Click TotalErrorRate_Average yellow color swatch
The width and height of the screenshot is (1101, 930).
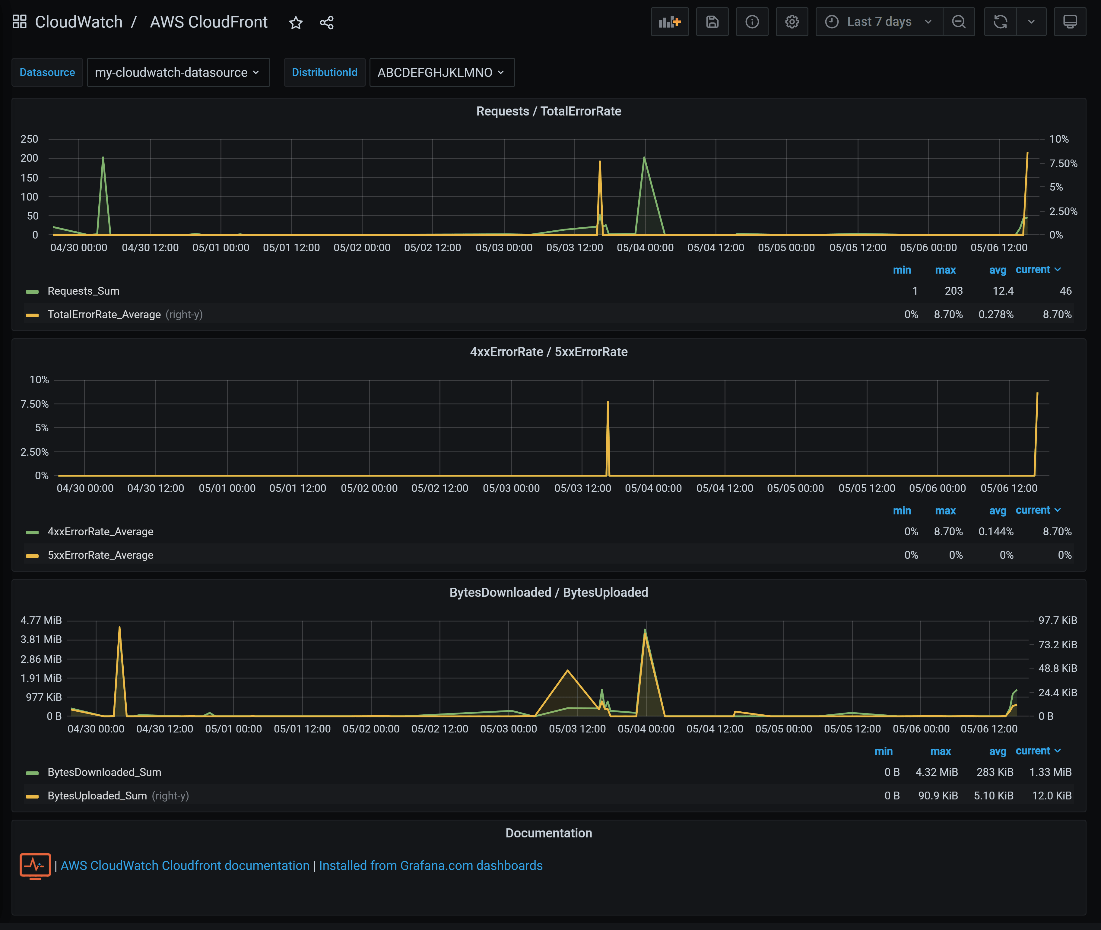pos(32,315)
